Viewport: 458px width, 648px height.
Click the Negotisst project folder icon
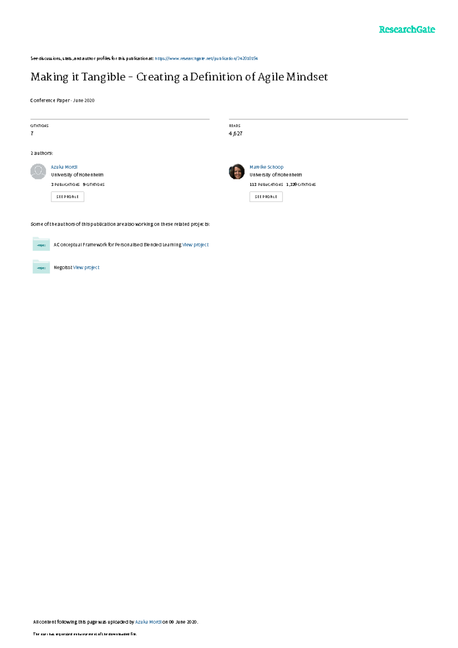(x=41, y=267)
